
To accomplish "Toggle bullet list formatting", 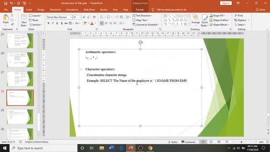I will [x=102, y=17].
